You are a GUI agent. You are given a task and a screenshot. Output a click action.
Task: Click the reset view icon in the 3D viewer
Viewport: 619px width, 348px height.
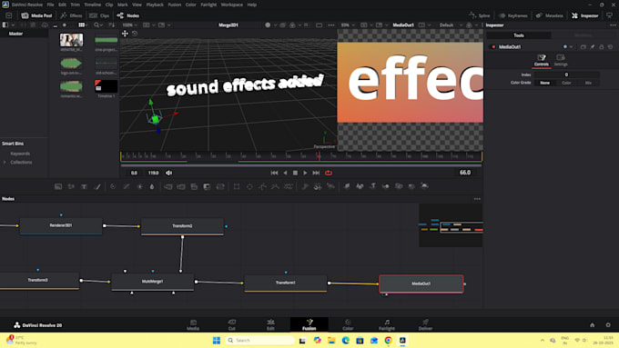click(135, 34)
